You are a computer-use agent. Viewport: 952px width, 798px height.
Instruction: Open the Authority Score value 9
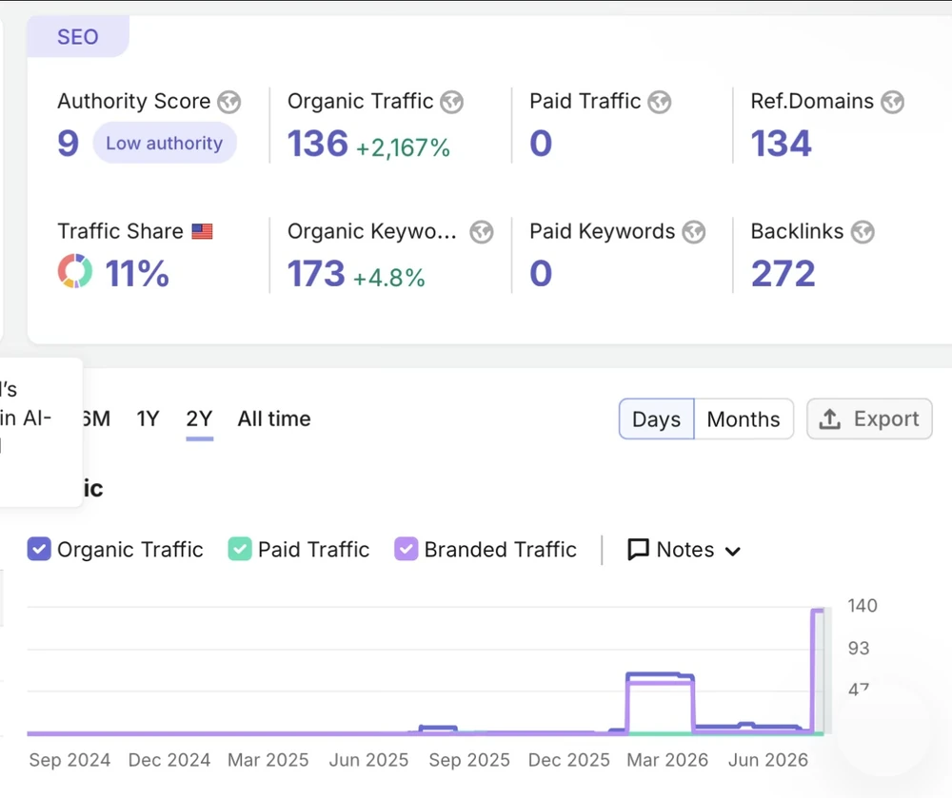[68, 143]
